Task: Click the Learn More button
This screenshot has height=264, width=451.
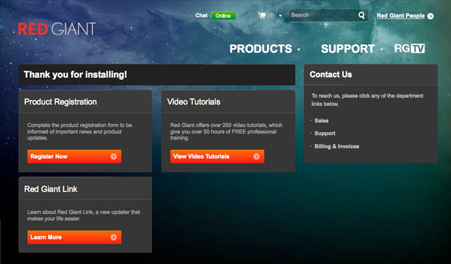Action: point(74,237)
